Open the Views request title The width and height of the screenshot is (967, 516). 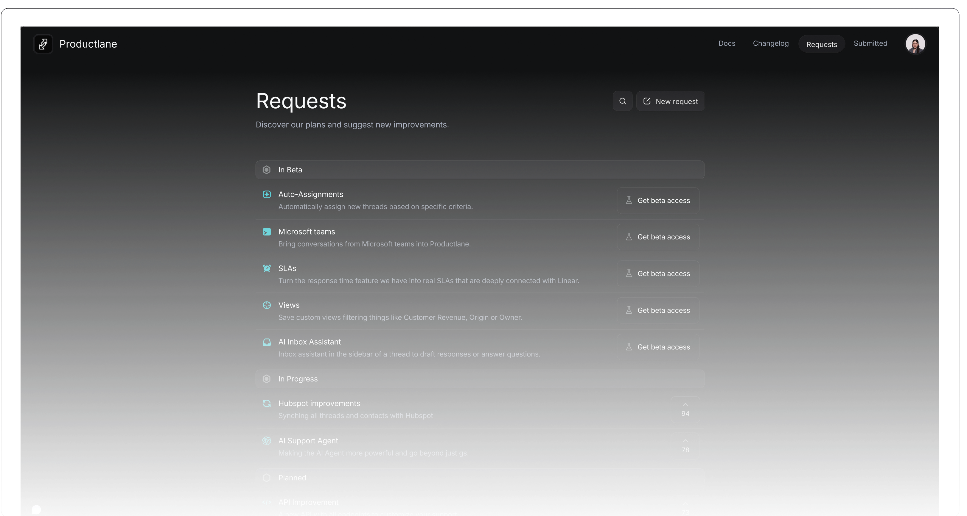click(289, 305)
